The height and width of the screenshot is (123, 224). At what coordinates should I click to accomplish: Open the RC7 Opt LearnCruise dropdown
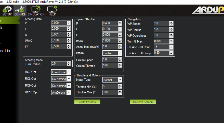tap(69, 72)
